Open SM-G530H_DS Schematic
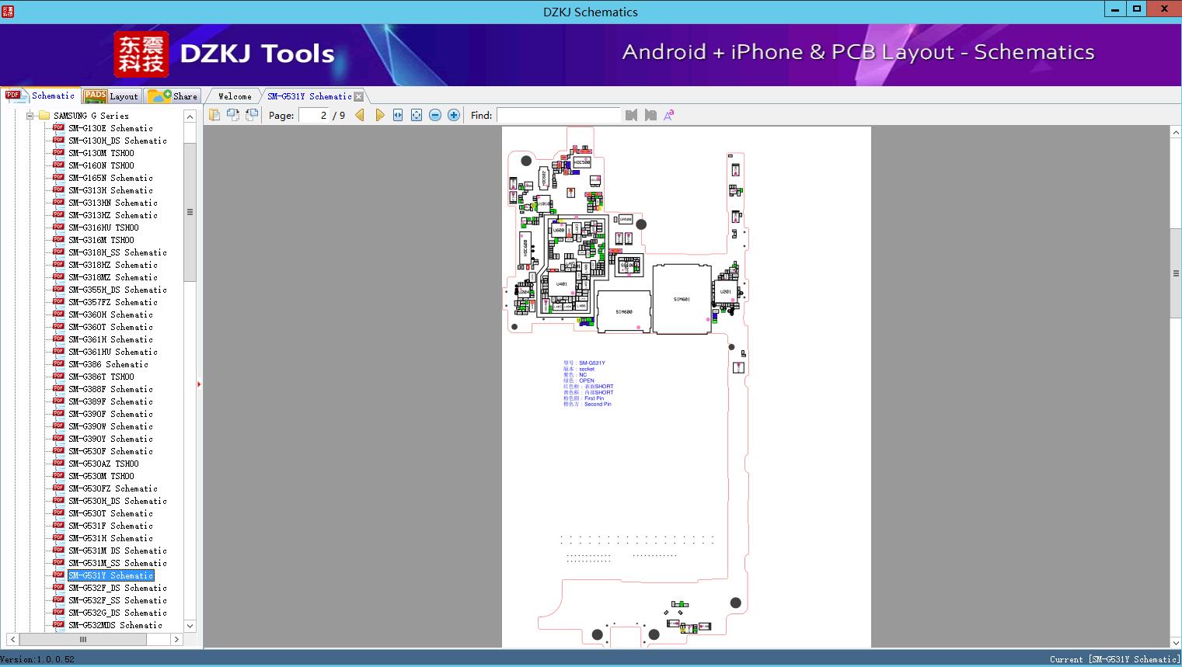This screenshot has width=1182, height=667. (x=117, y=501)
